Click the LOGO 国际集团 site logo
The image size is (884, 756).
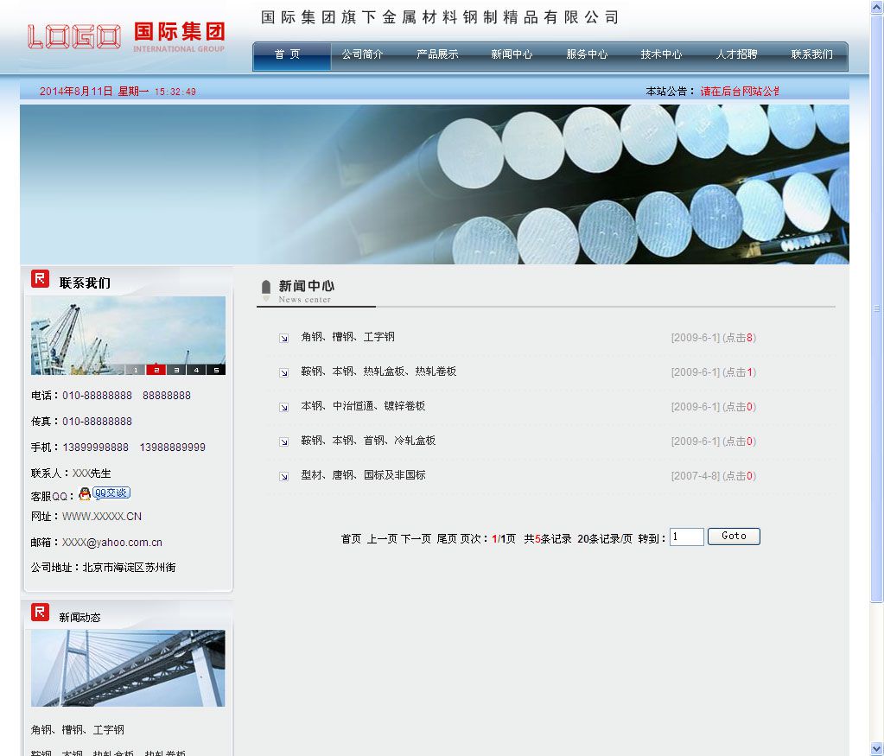(126, 36)
